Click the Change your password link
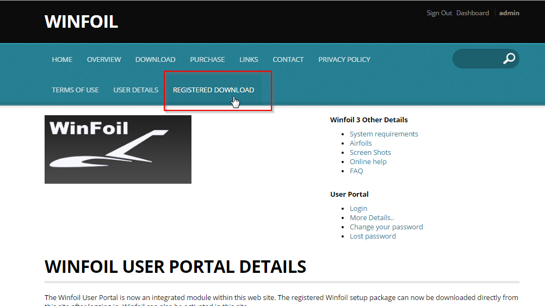This screenshot has width=545, height=306. [386, 227]
